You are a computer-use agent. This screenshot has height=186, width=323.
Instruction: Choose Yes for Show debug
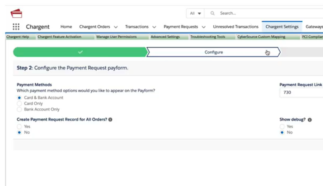(282, 126)
